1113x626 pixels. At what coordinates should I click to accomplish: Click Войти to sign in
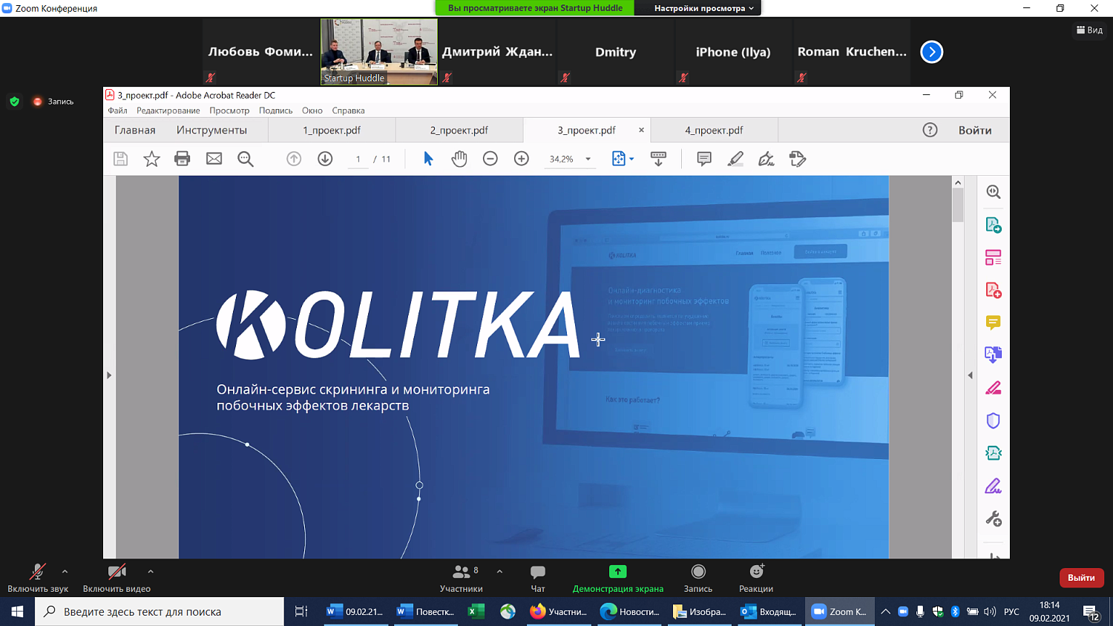[x=975, y=130]
